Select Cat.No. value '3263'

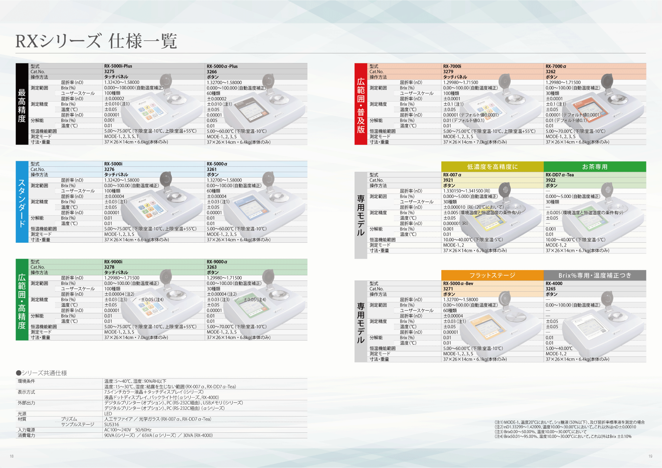tap(212, 267)
